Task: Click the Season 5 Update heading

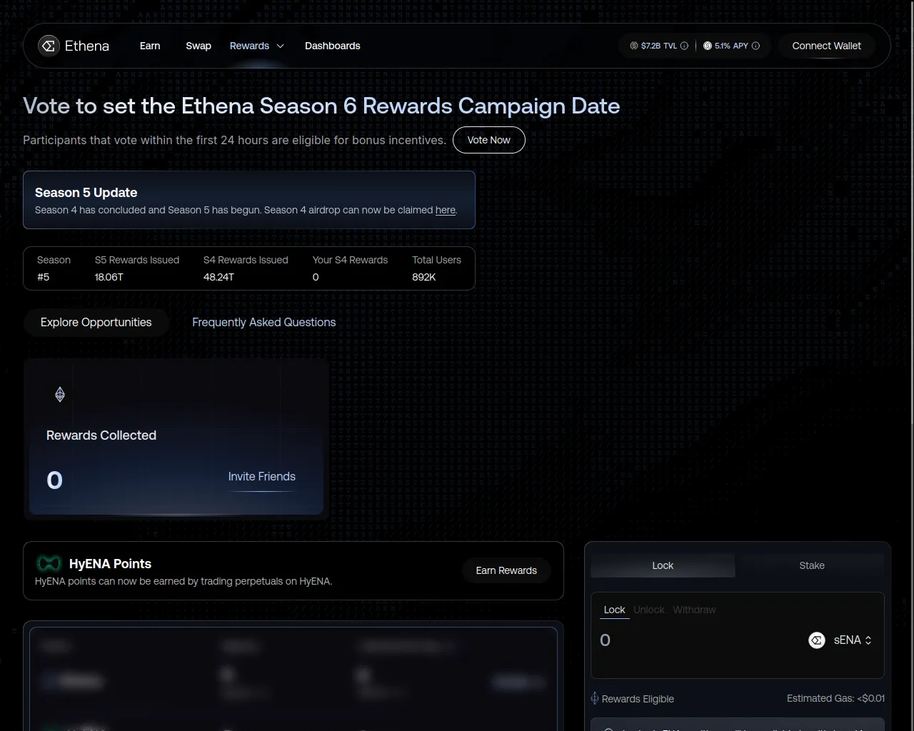Action: [x=86, y=193]
